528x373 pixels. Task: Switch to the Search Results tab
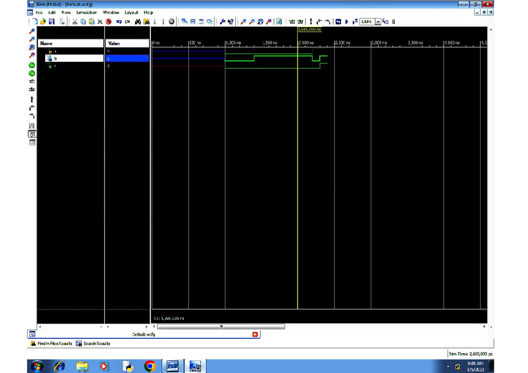tap(97, 343)
